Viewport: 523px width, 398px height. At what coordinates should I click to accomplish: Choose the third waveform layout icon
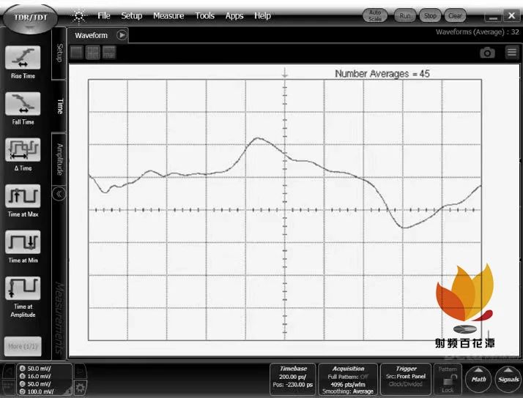tap(109, 53)
